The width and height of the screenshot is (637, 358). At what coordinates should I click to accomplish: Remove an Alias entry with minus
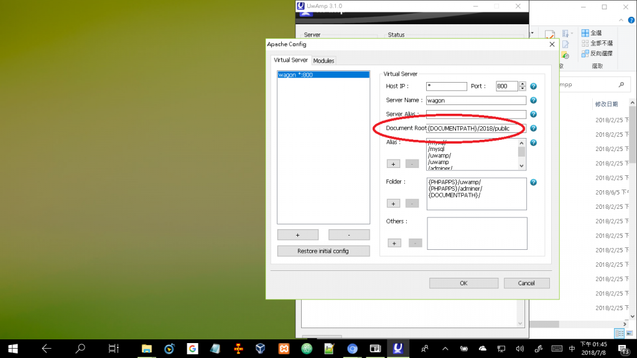tap(412, 163)
